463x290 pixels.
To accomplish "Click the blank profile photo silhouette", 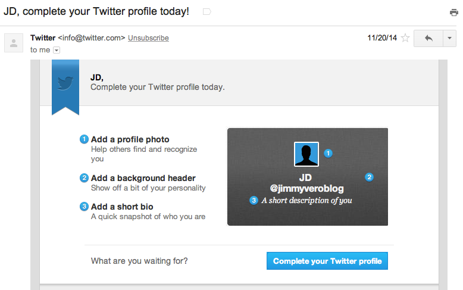I will 306,154.
